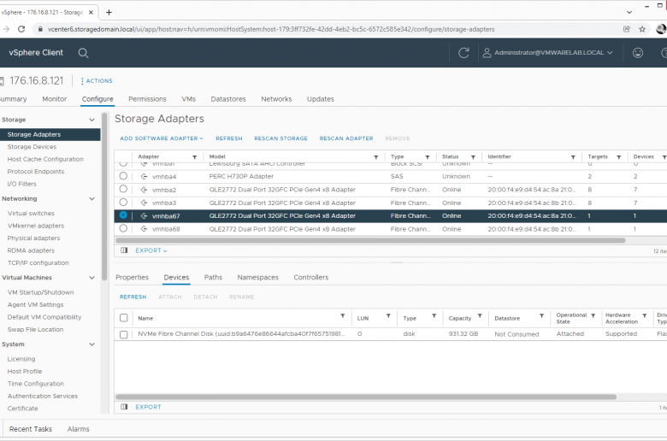Filter the adapter Type column
The image size is (667, 441).
428,157
